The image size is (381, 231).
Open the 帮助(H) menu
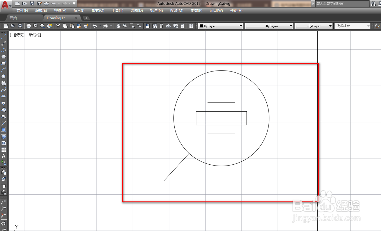pos(236,10)
